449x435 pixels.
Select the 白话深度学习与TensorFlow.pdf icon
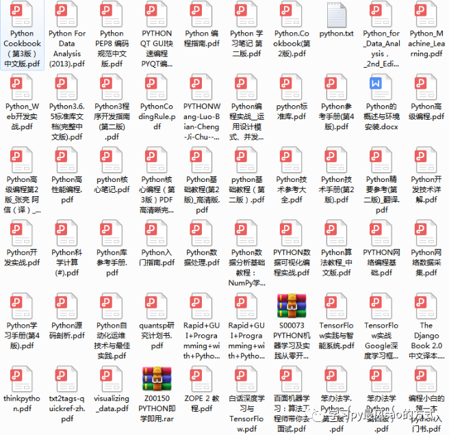[x=246, y=379]
